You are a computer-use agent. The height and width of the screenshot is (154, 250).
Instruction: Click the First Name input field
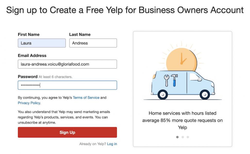(42, 43)
